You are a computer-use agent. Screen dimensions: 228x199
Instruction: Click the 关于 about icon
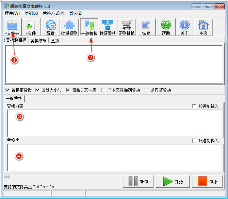pos(184,27)
